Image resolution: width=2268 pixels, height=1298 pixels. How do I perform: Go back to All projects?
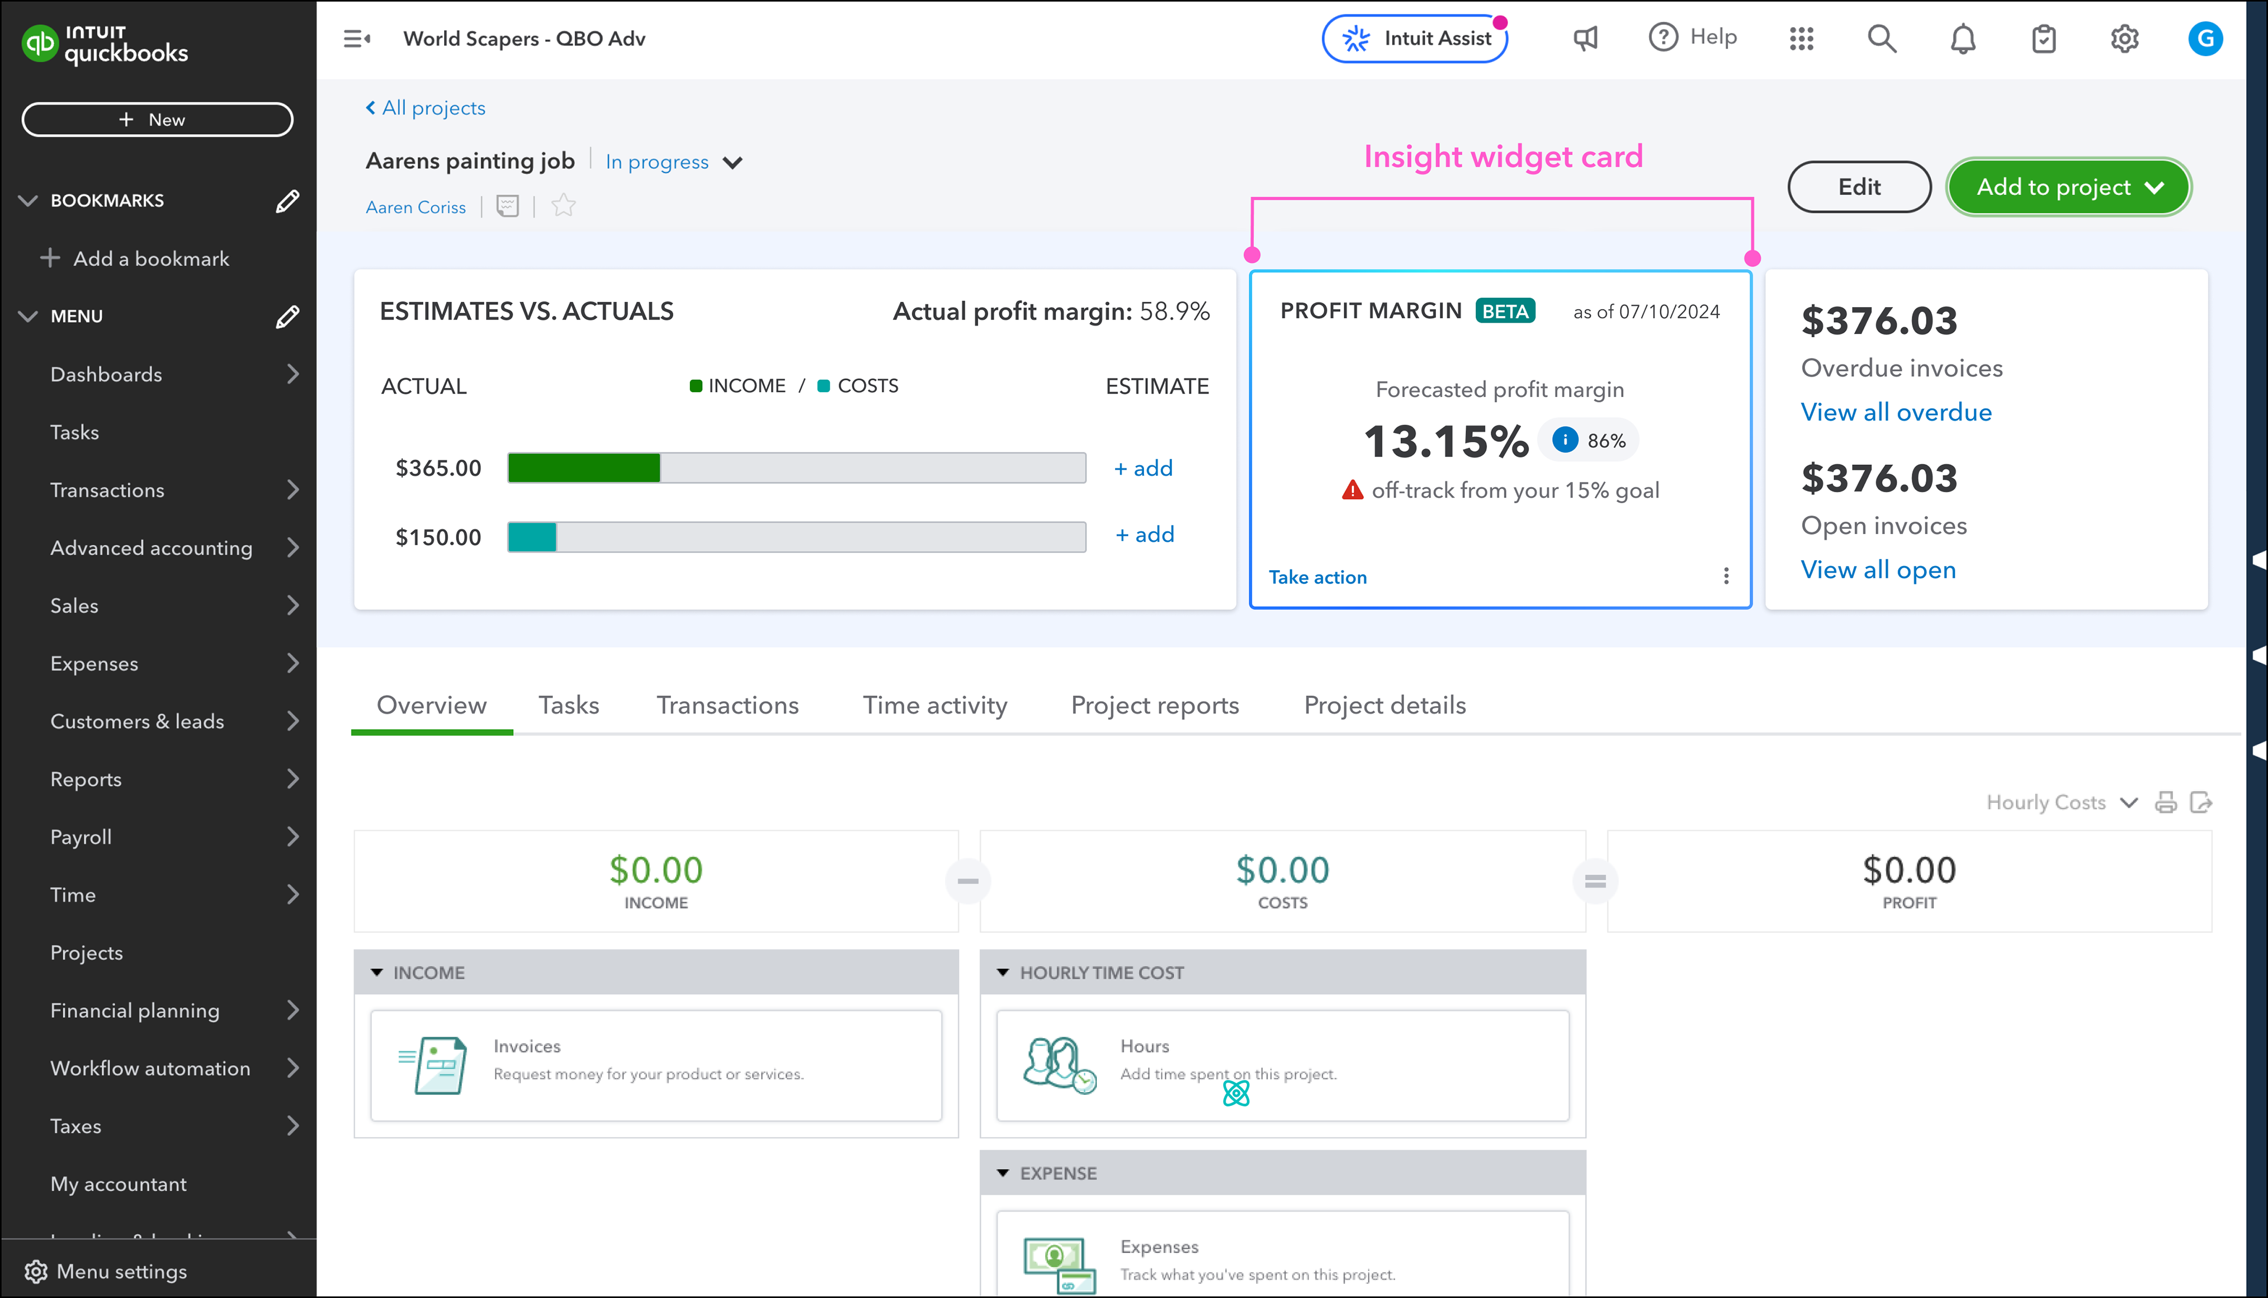[x=425, y=108]
